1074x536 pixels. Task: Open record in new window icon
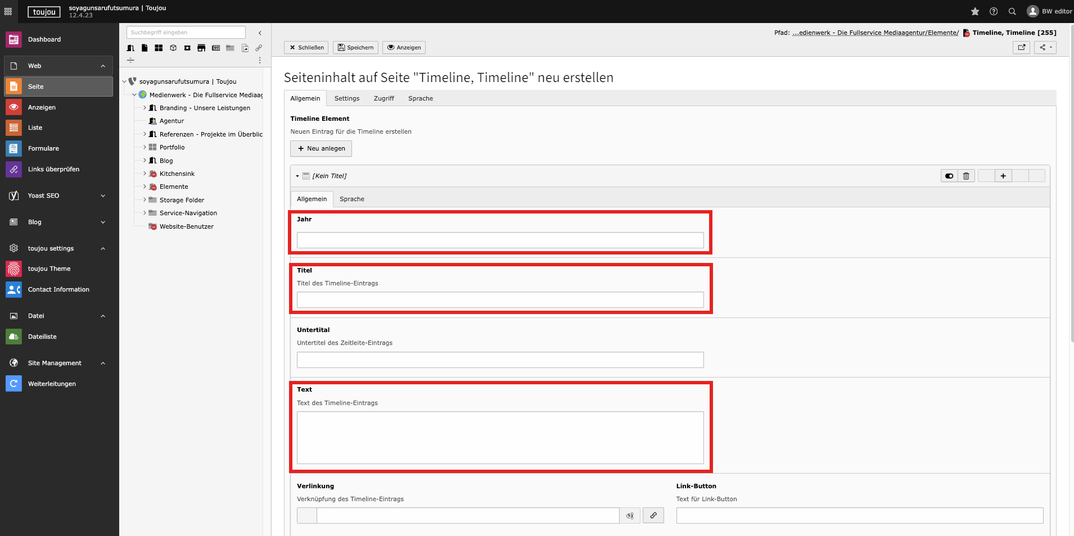click(x=1021, y=47)
